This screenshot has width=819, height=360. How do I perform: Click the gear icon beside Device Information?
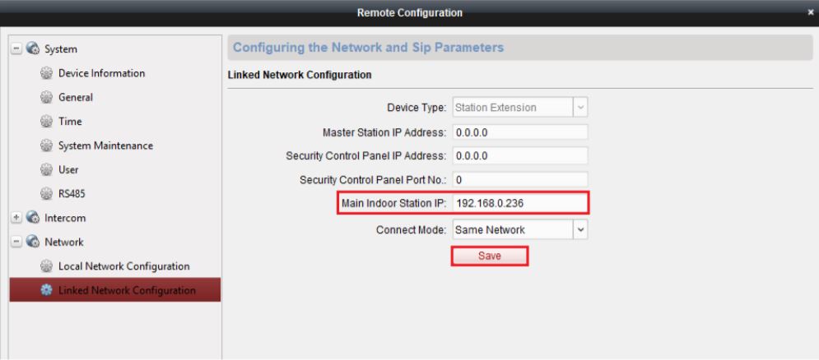pyautogui.click(x=47, y=74)
